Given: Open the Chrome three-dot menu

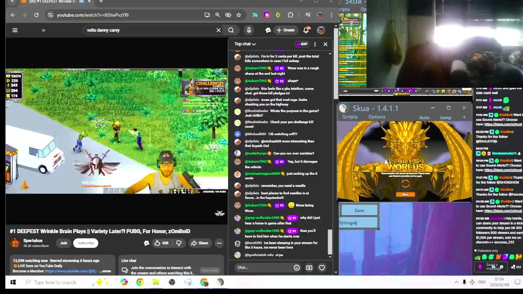Looking at the screenshot, I should tap(331, 15).
